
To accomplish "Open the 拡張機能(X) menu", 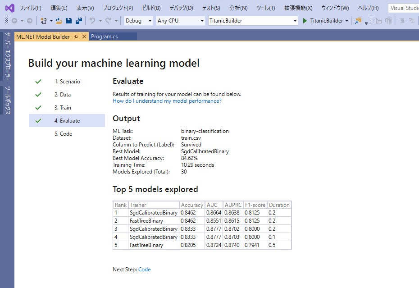I will 298,8.
